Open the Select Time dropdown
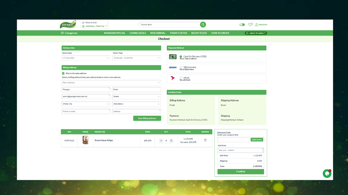The height and width of the screenshot is (195, 348). 137,58
